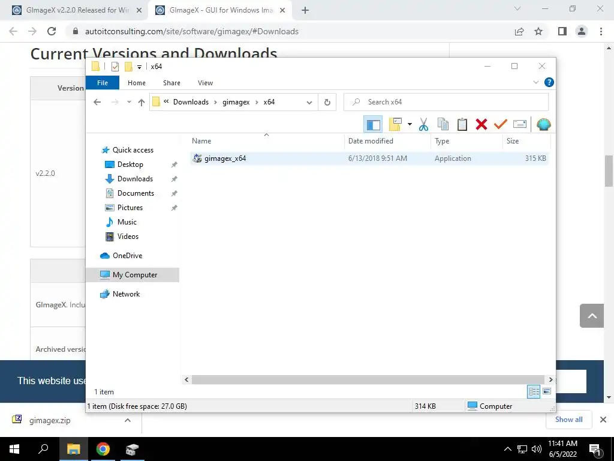Switch to GImageX v2.2.0 Released Chrome tab
This screenshot has width=614, height=461.
(x=76, y=10)
